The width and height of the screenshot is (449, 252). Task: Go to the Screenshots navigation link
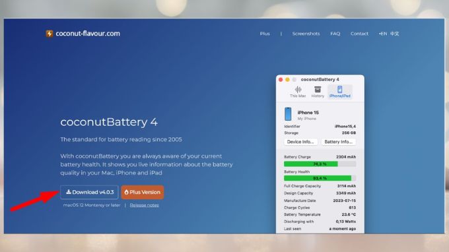click(306, 34)
